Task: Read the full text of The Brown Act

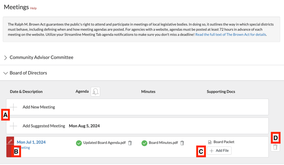Action: (231, 35)
